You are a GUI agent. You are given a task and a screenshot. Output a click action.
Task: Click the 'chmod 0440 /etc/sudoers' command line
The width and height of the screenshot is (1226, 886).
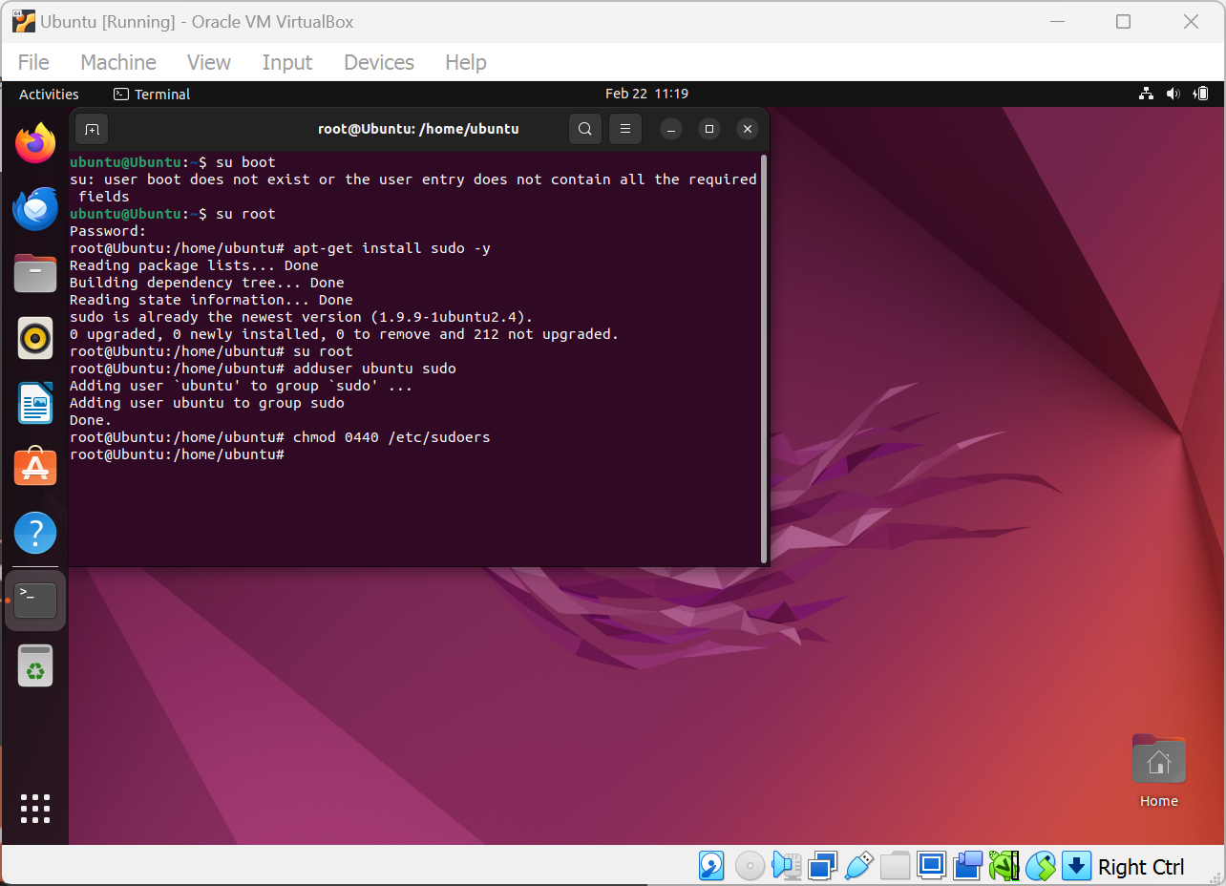coord(280,437)
